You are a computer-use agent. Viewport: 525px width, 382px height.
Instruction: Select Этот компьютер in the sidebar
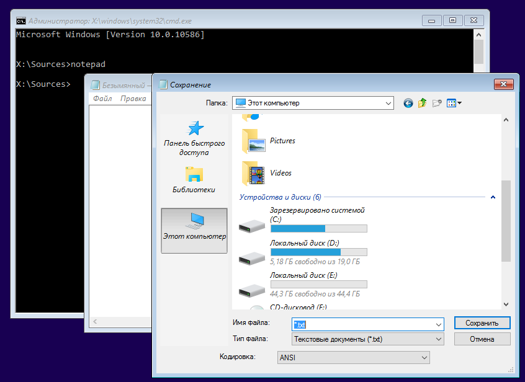click(x=194, y=230)
